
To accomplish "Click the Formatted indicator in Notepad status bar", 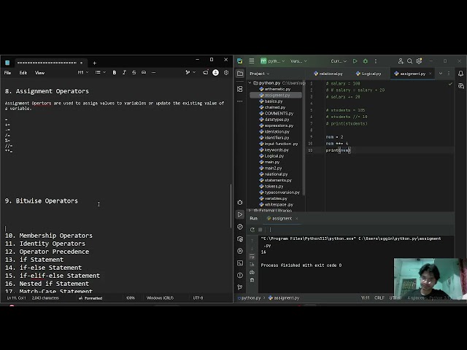I will 90,298.
